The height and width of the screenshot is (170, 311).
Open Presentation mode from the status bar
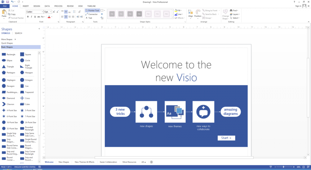coord(270,167)
